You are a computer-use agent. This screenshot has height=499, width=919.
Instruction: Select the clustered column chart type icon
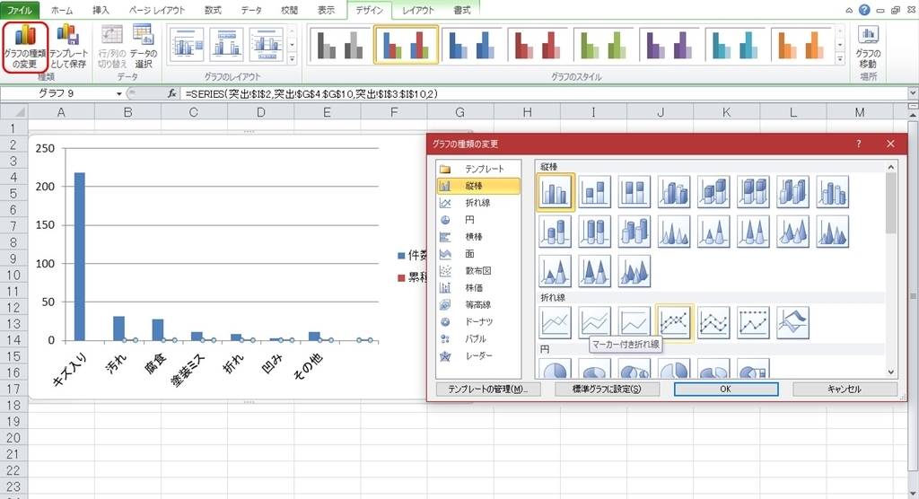pyautogui.click(x=555, y=192)
